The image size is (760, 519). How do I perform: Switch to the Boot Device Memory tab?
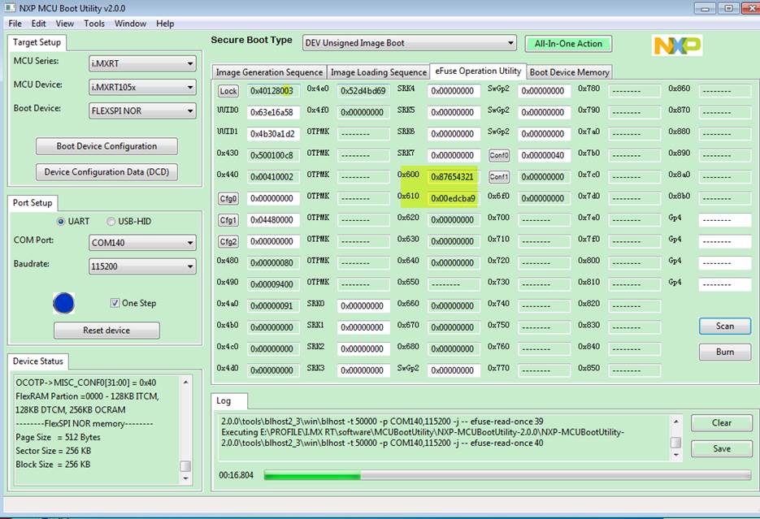(x=568, y=71)
